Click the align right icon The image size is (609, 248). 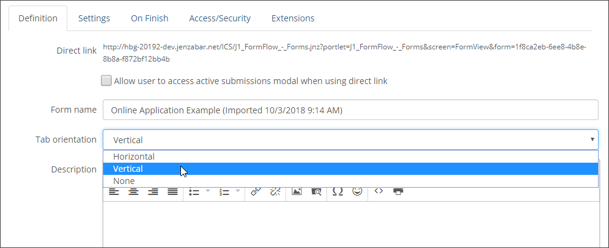click(153, 192)
